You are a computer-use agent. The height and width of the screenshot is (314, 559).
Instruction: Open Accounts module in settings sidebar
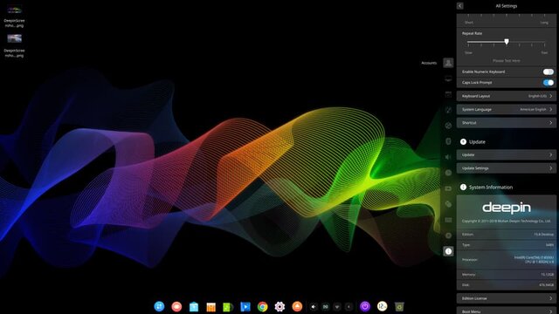[448, 63]
